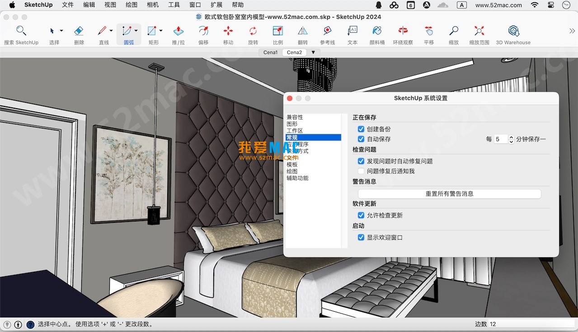The image size is (578, 332).
Task: Select the 颜料桶 paint bucket tool
Action: [x=377, y=31]
